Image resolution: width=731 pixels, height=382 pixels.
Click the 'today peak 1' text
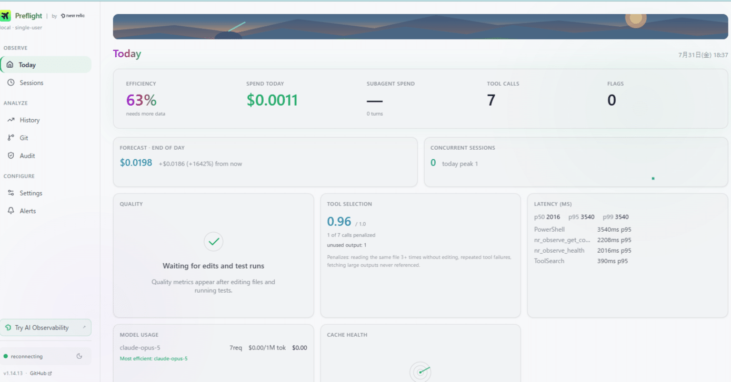click(x=460, y=163)
